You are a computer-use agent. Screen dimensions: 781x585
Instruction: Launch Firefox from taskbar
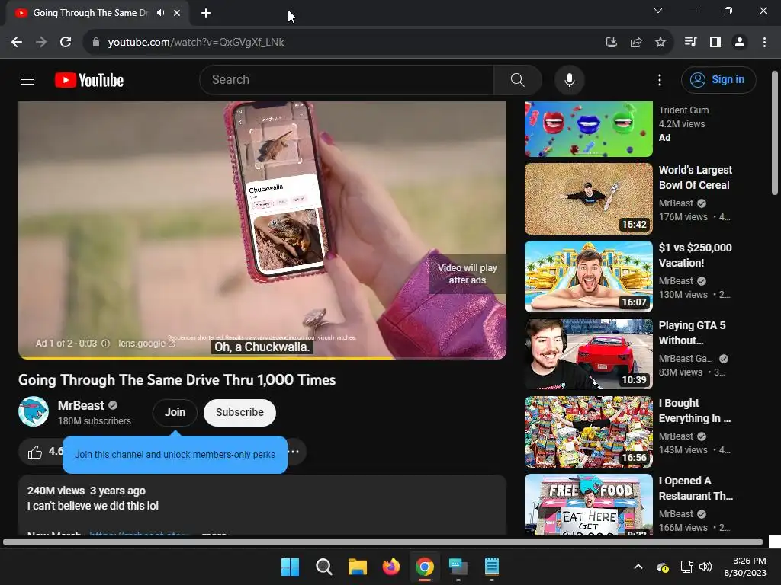pos(391,567)
